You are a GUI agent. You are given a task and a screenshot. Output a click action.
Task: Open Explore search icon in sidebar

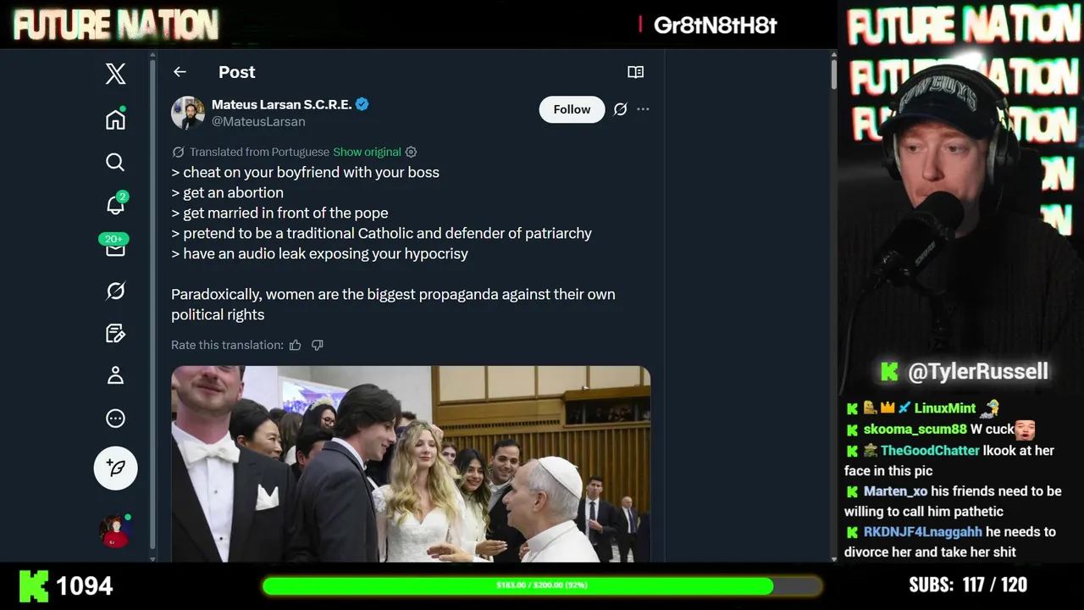coord(115,162)
